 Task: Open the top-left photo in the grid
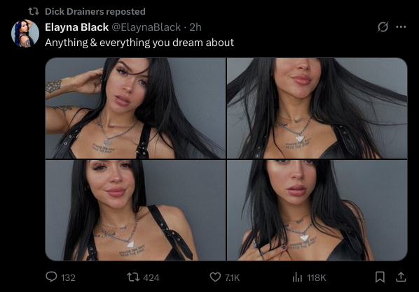(135, 108)
